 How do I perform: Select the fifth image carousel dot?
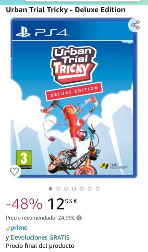tap(82, 189)
